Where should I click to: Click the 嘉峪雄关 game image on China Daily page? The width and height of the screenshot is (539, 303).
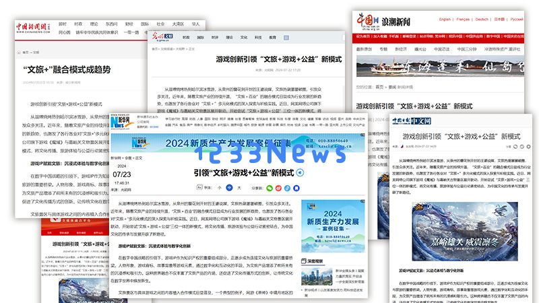(465, 231)
